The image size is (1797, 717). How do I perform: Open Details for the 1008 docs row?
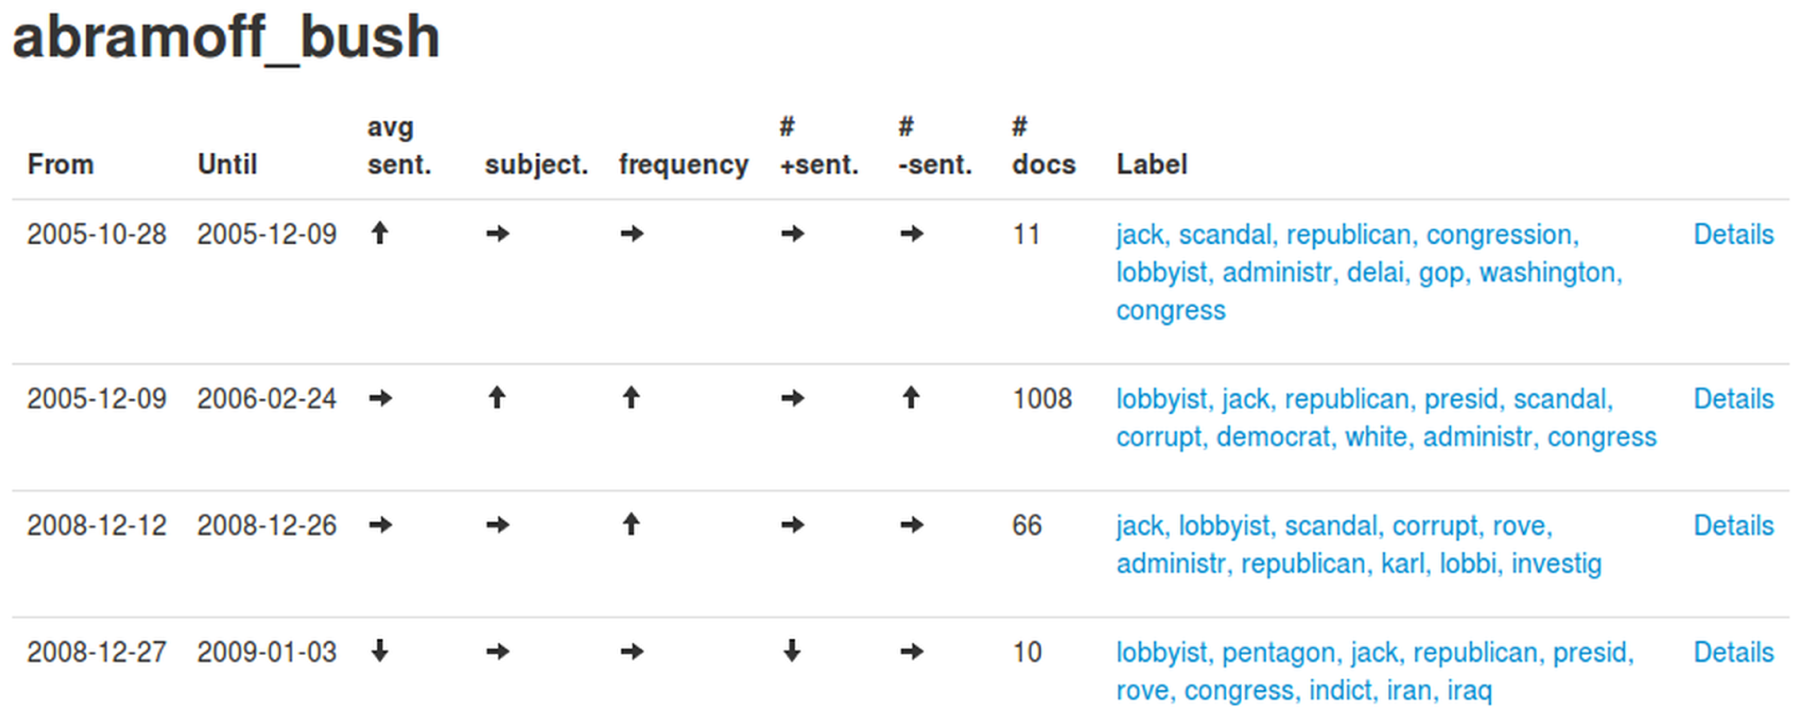pyautogui.click(x=1733, y=399)
